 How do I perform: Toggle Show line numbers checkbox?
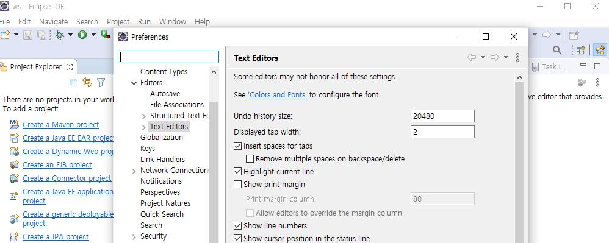pyautogui.click(x=238, y=225)
